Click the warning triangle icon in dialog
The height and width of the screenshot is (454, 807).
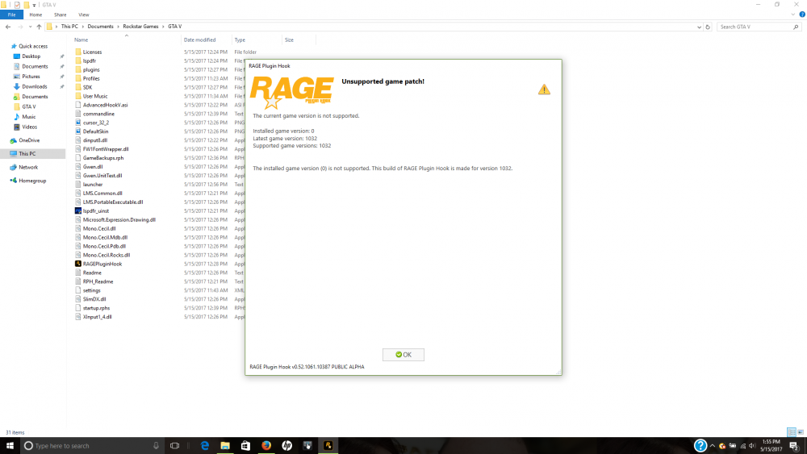[x=544, y=90]
